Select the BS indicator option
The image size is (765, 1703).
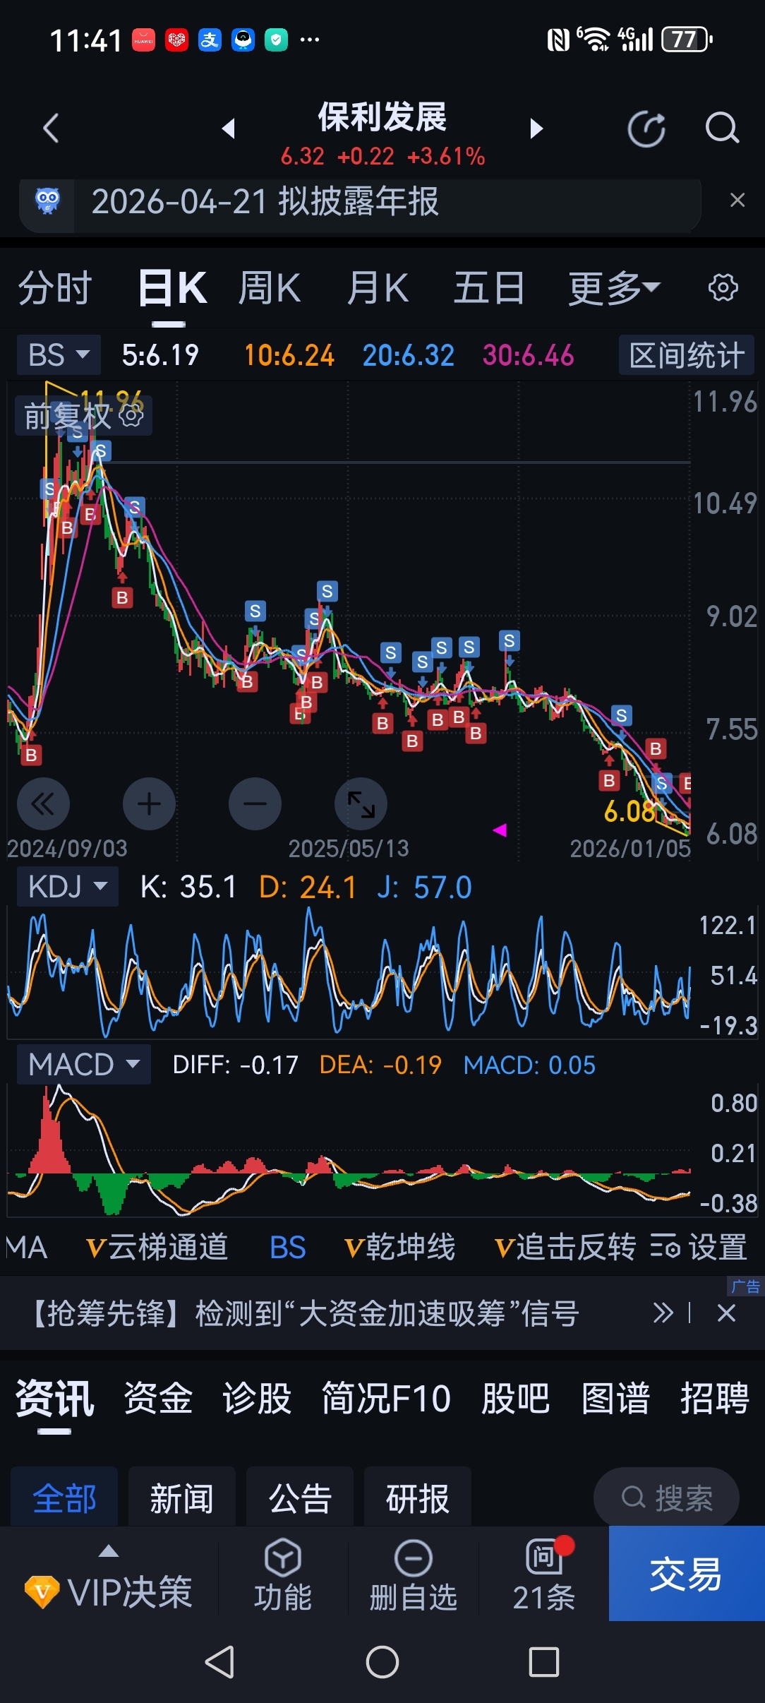[x=288, y=1247]
